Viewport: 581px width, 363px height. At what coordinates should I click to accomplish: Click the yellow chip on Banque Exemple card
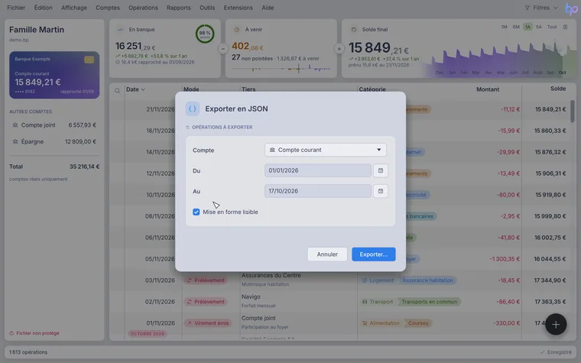pos(89,60)
